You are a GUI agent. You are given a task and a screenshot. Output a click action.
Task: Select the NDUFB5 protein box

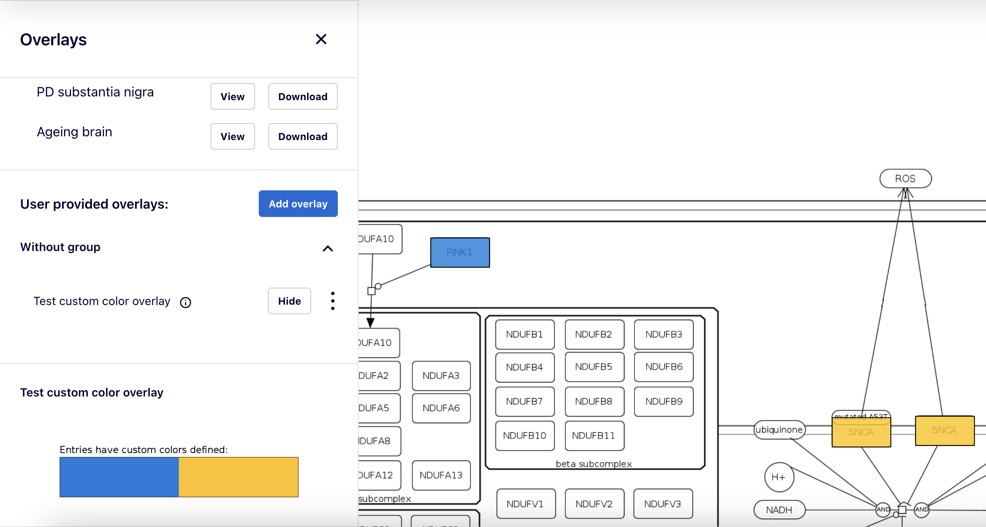pyautogui.click(x=594, y=367)
